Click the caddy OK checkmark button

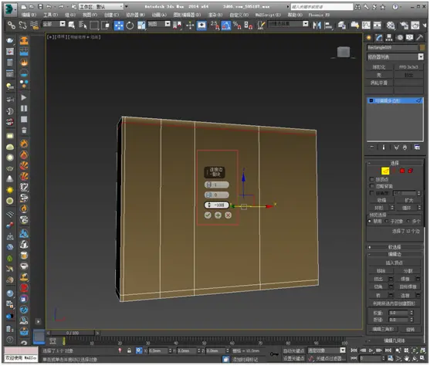(x=208, y=215)
